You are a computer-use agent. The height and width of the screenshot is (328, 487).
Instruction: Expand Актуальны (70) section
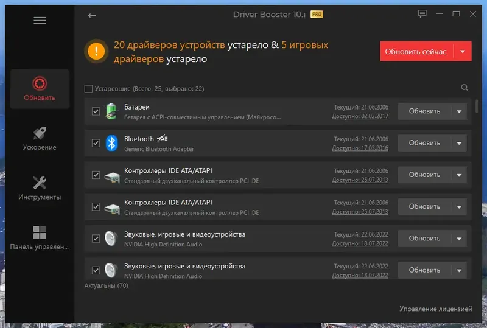[106, 285]
